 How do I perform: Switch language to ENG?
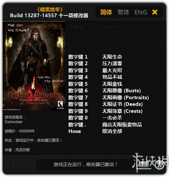tap(141, 13)
